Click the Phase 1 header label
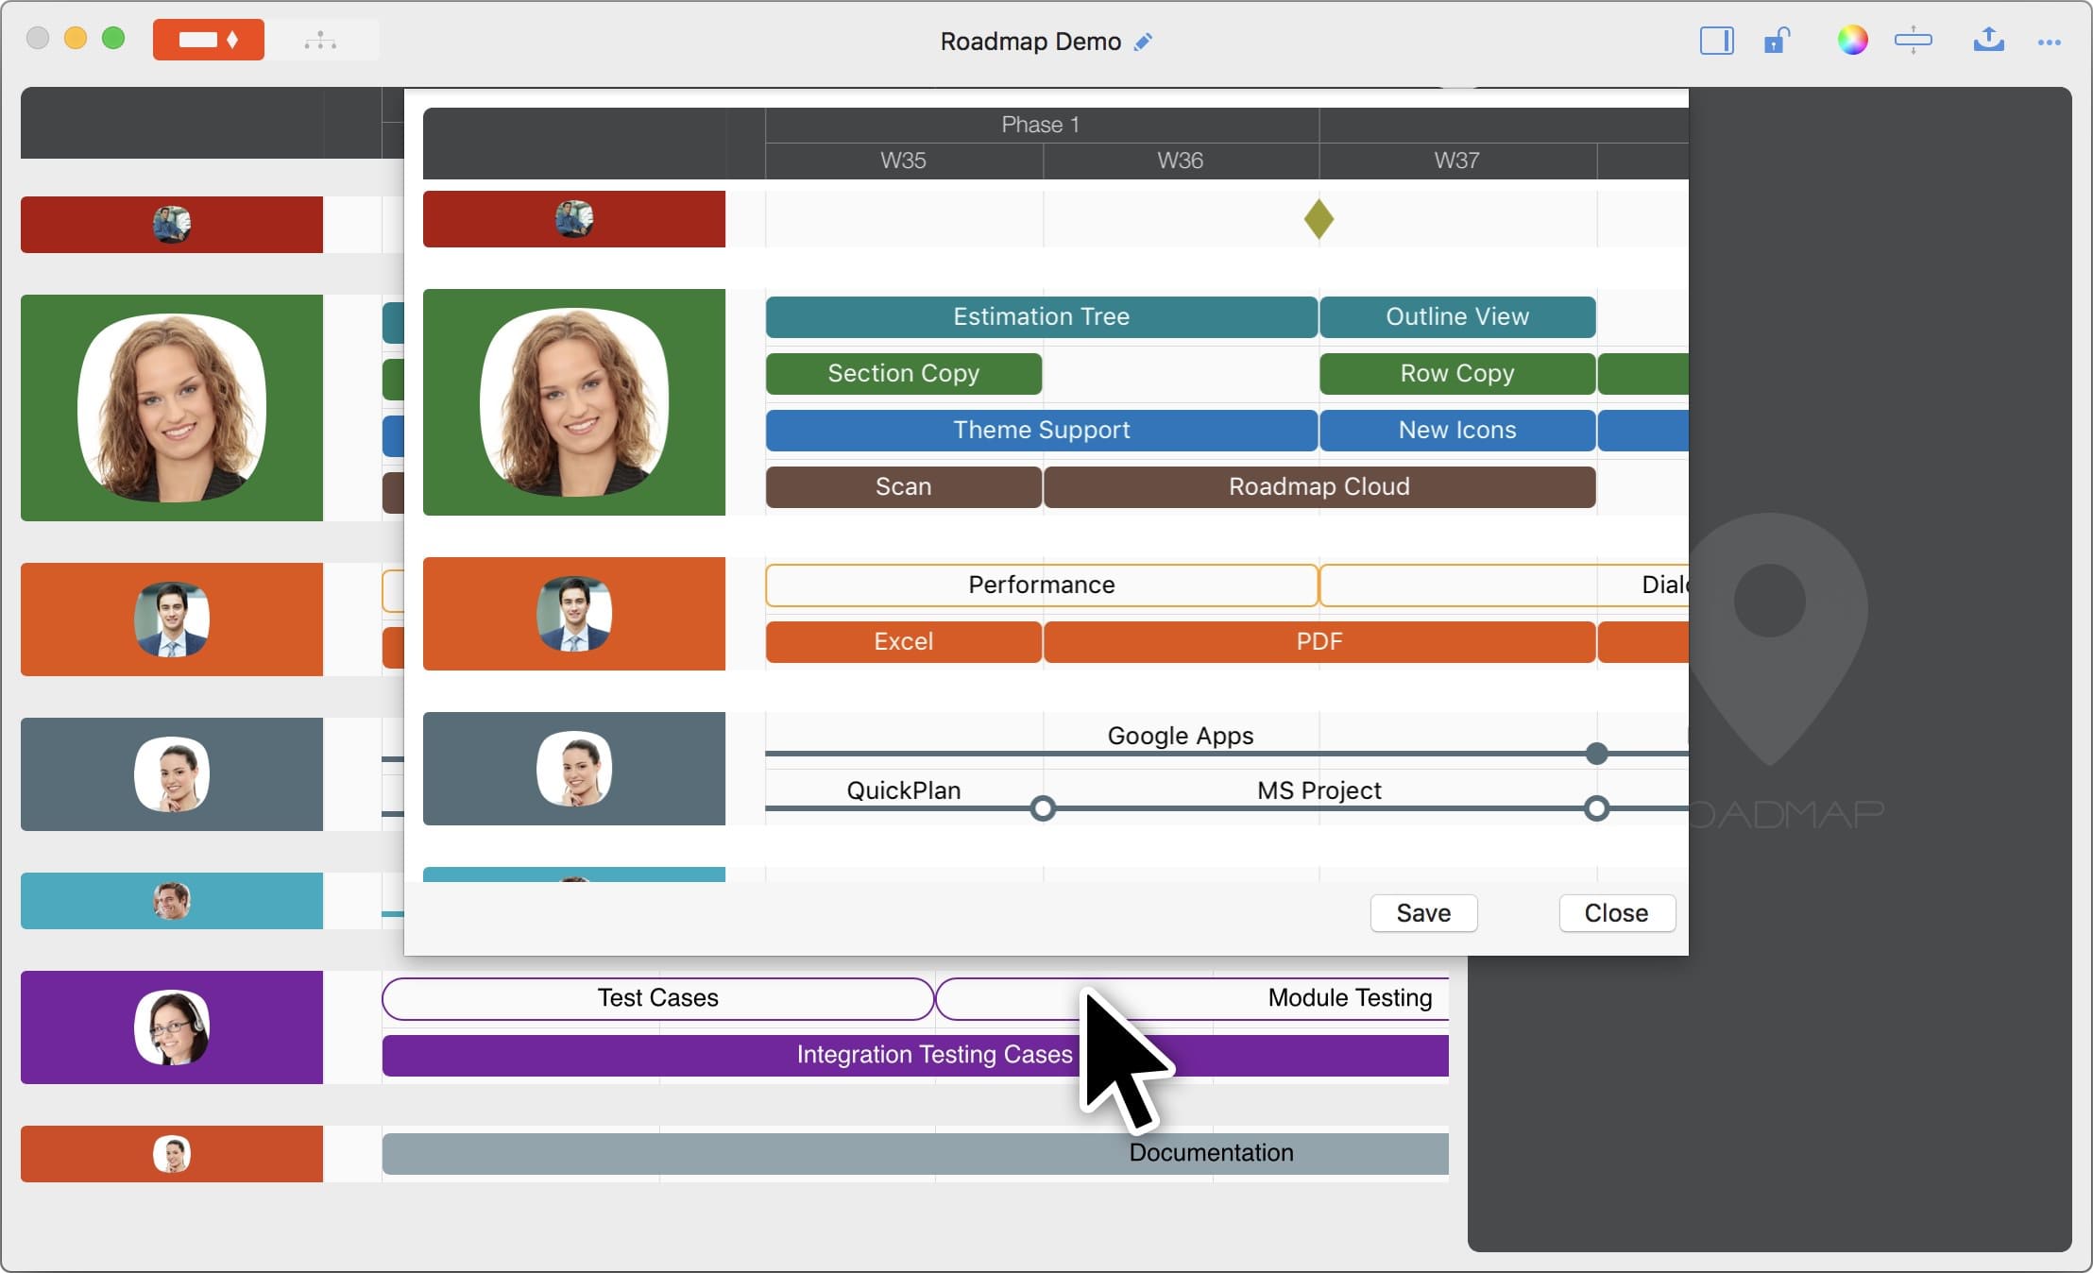 point(1040,125)
